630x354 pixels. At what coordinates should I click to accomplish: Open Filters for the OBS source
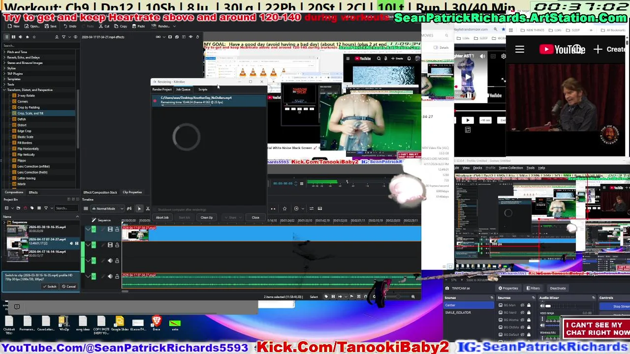click(x=533, y=288)
